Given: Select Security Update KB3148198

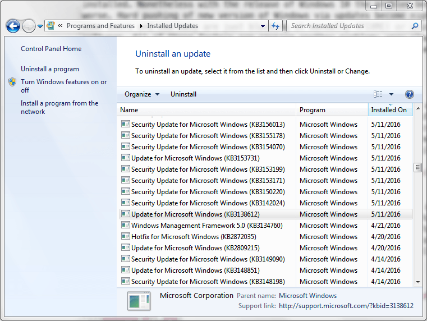Looking at the screenshot, I should click(266, 282).
